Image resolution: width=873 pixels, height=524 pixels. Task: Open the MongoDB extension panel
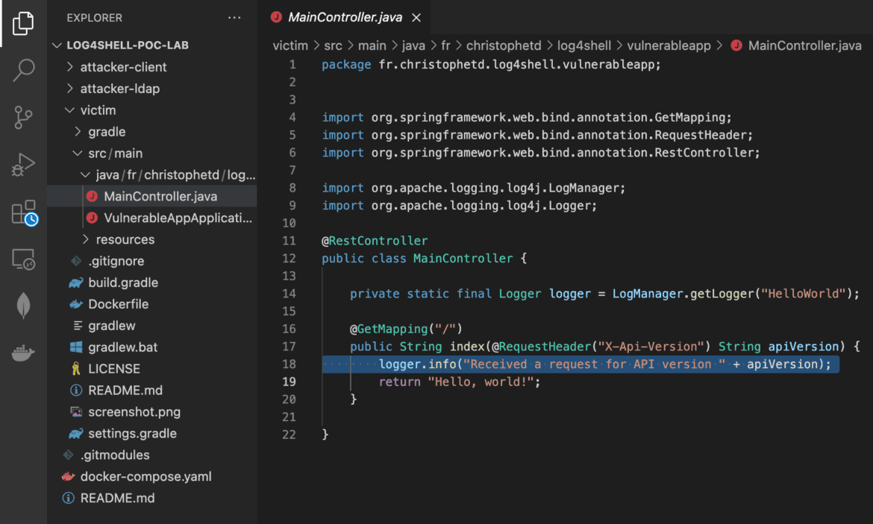click(x=22, y=306)
